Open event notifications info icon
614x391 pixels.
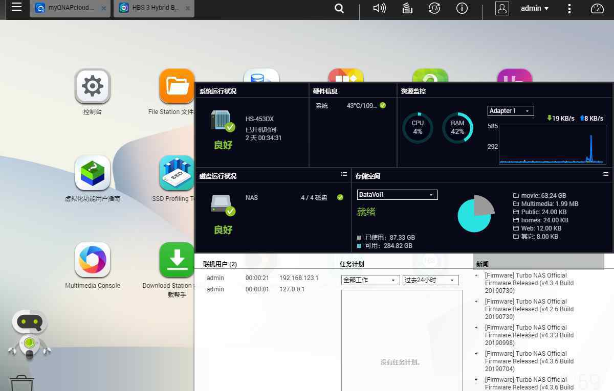click(x=462, y=8)
